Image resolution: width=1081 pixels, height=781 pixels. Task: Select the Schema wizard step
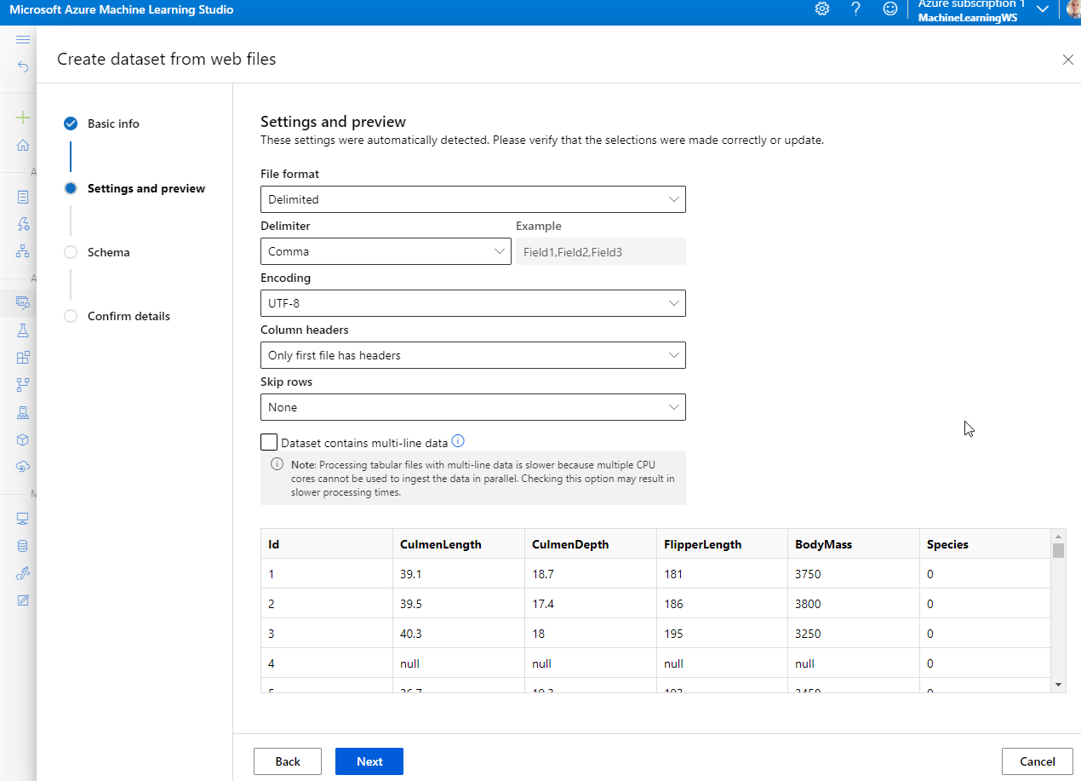[x=108, y=252]
